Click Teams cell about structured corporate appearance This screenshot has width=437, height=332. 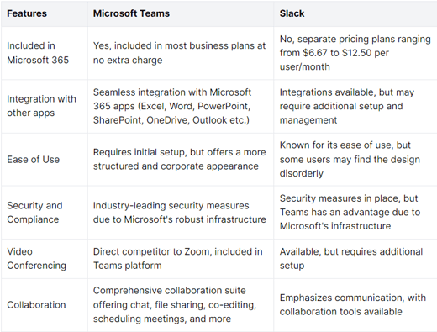pyautogui.click(x=179, y=159)
